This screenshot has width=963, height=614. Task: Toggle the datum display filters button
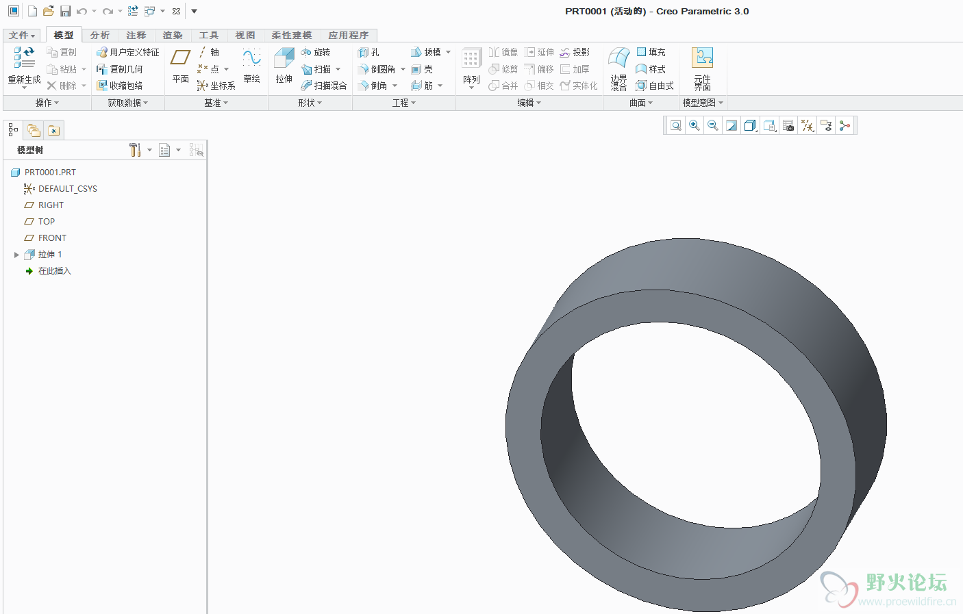coord(808,125)
